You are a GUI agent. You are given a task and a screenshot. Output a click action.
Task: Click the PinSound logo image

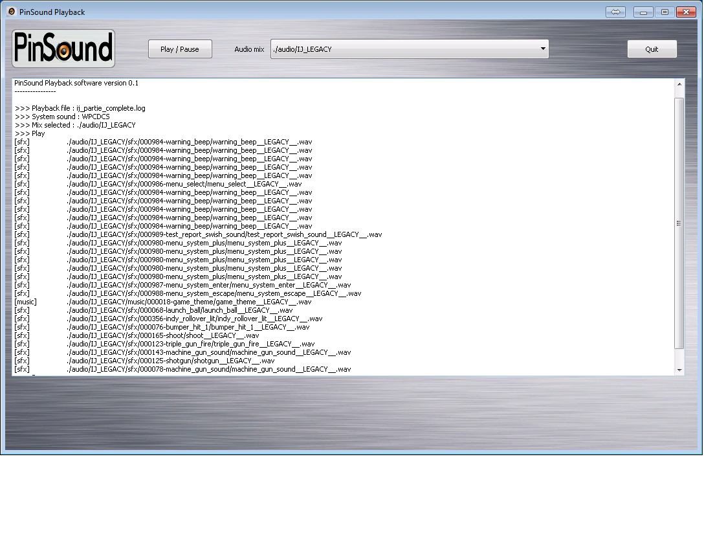coord(63,49)
